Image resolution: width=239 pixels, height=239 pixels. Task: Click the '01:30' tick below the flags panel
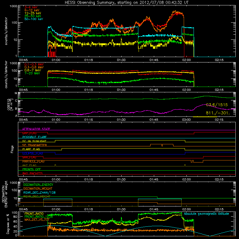(121, 180)
